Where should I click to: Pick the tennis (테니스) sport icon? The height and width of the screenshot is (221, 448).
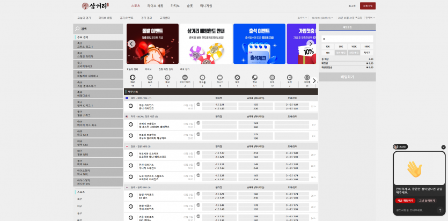pyautogui.click(x=220, y=77)
